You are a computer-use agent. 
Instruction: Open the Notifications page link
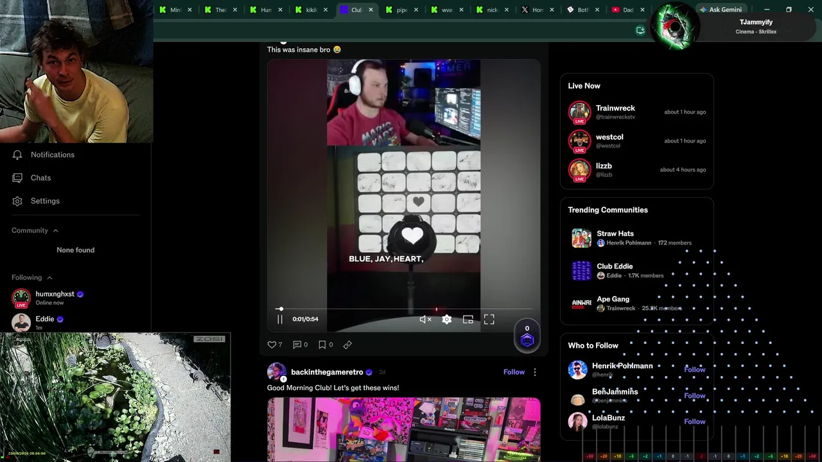[53, 155]
